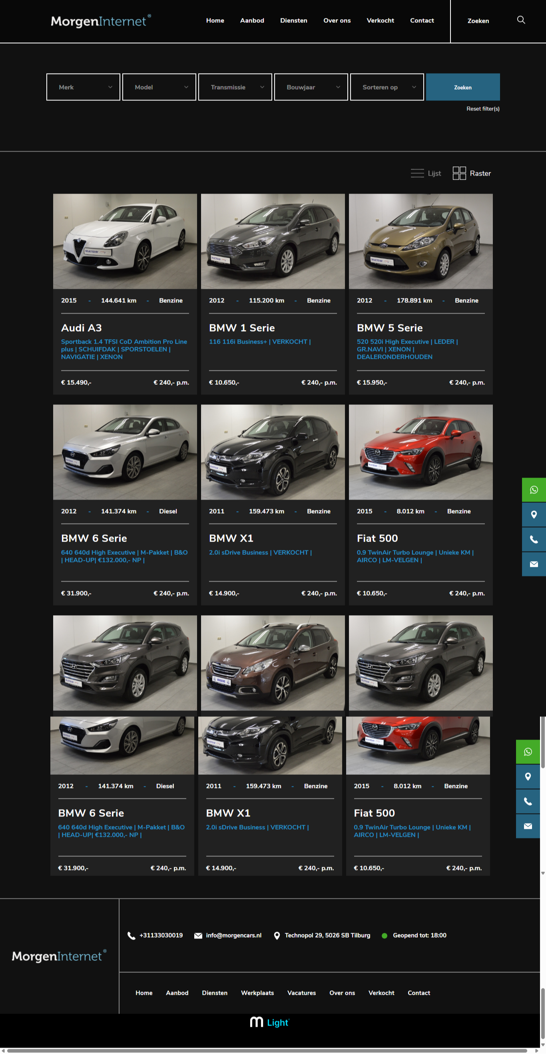
Task: Click the lower sidebar WhatsApp icon
Action: [528, 752]
